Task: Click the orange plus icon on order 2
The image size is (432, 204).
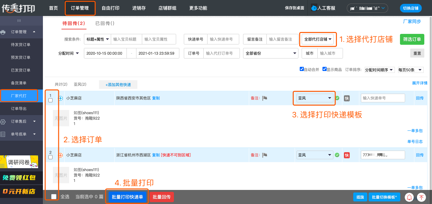Action: [x=61, y=155]
